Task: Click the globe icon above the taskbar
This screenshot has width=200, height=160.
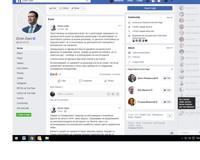Action: [x=172, y=133]
